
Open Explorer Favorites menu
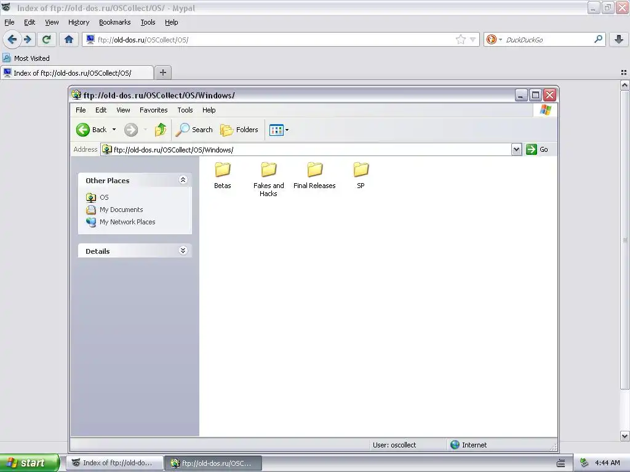(x=153, y=110)
